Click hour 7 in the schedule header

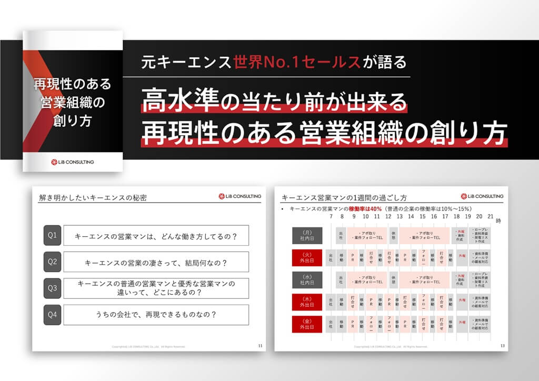point(331,216)
